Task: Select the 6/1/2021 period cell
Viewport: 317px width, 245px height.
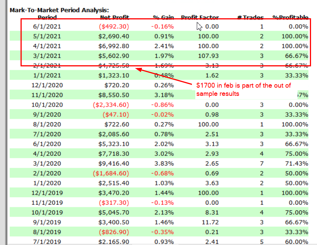Action: 47,26
